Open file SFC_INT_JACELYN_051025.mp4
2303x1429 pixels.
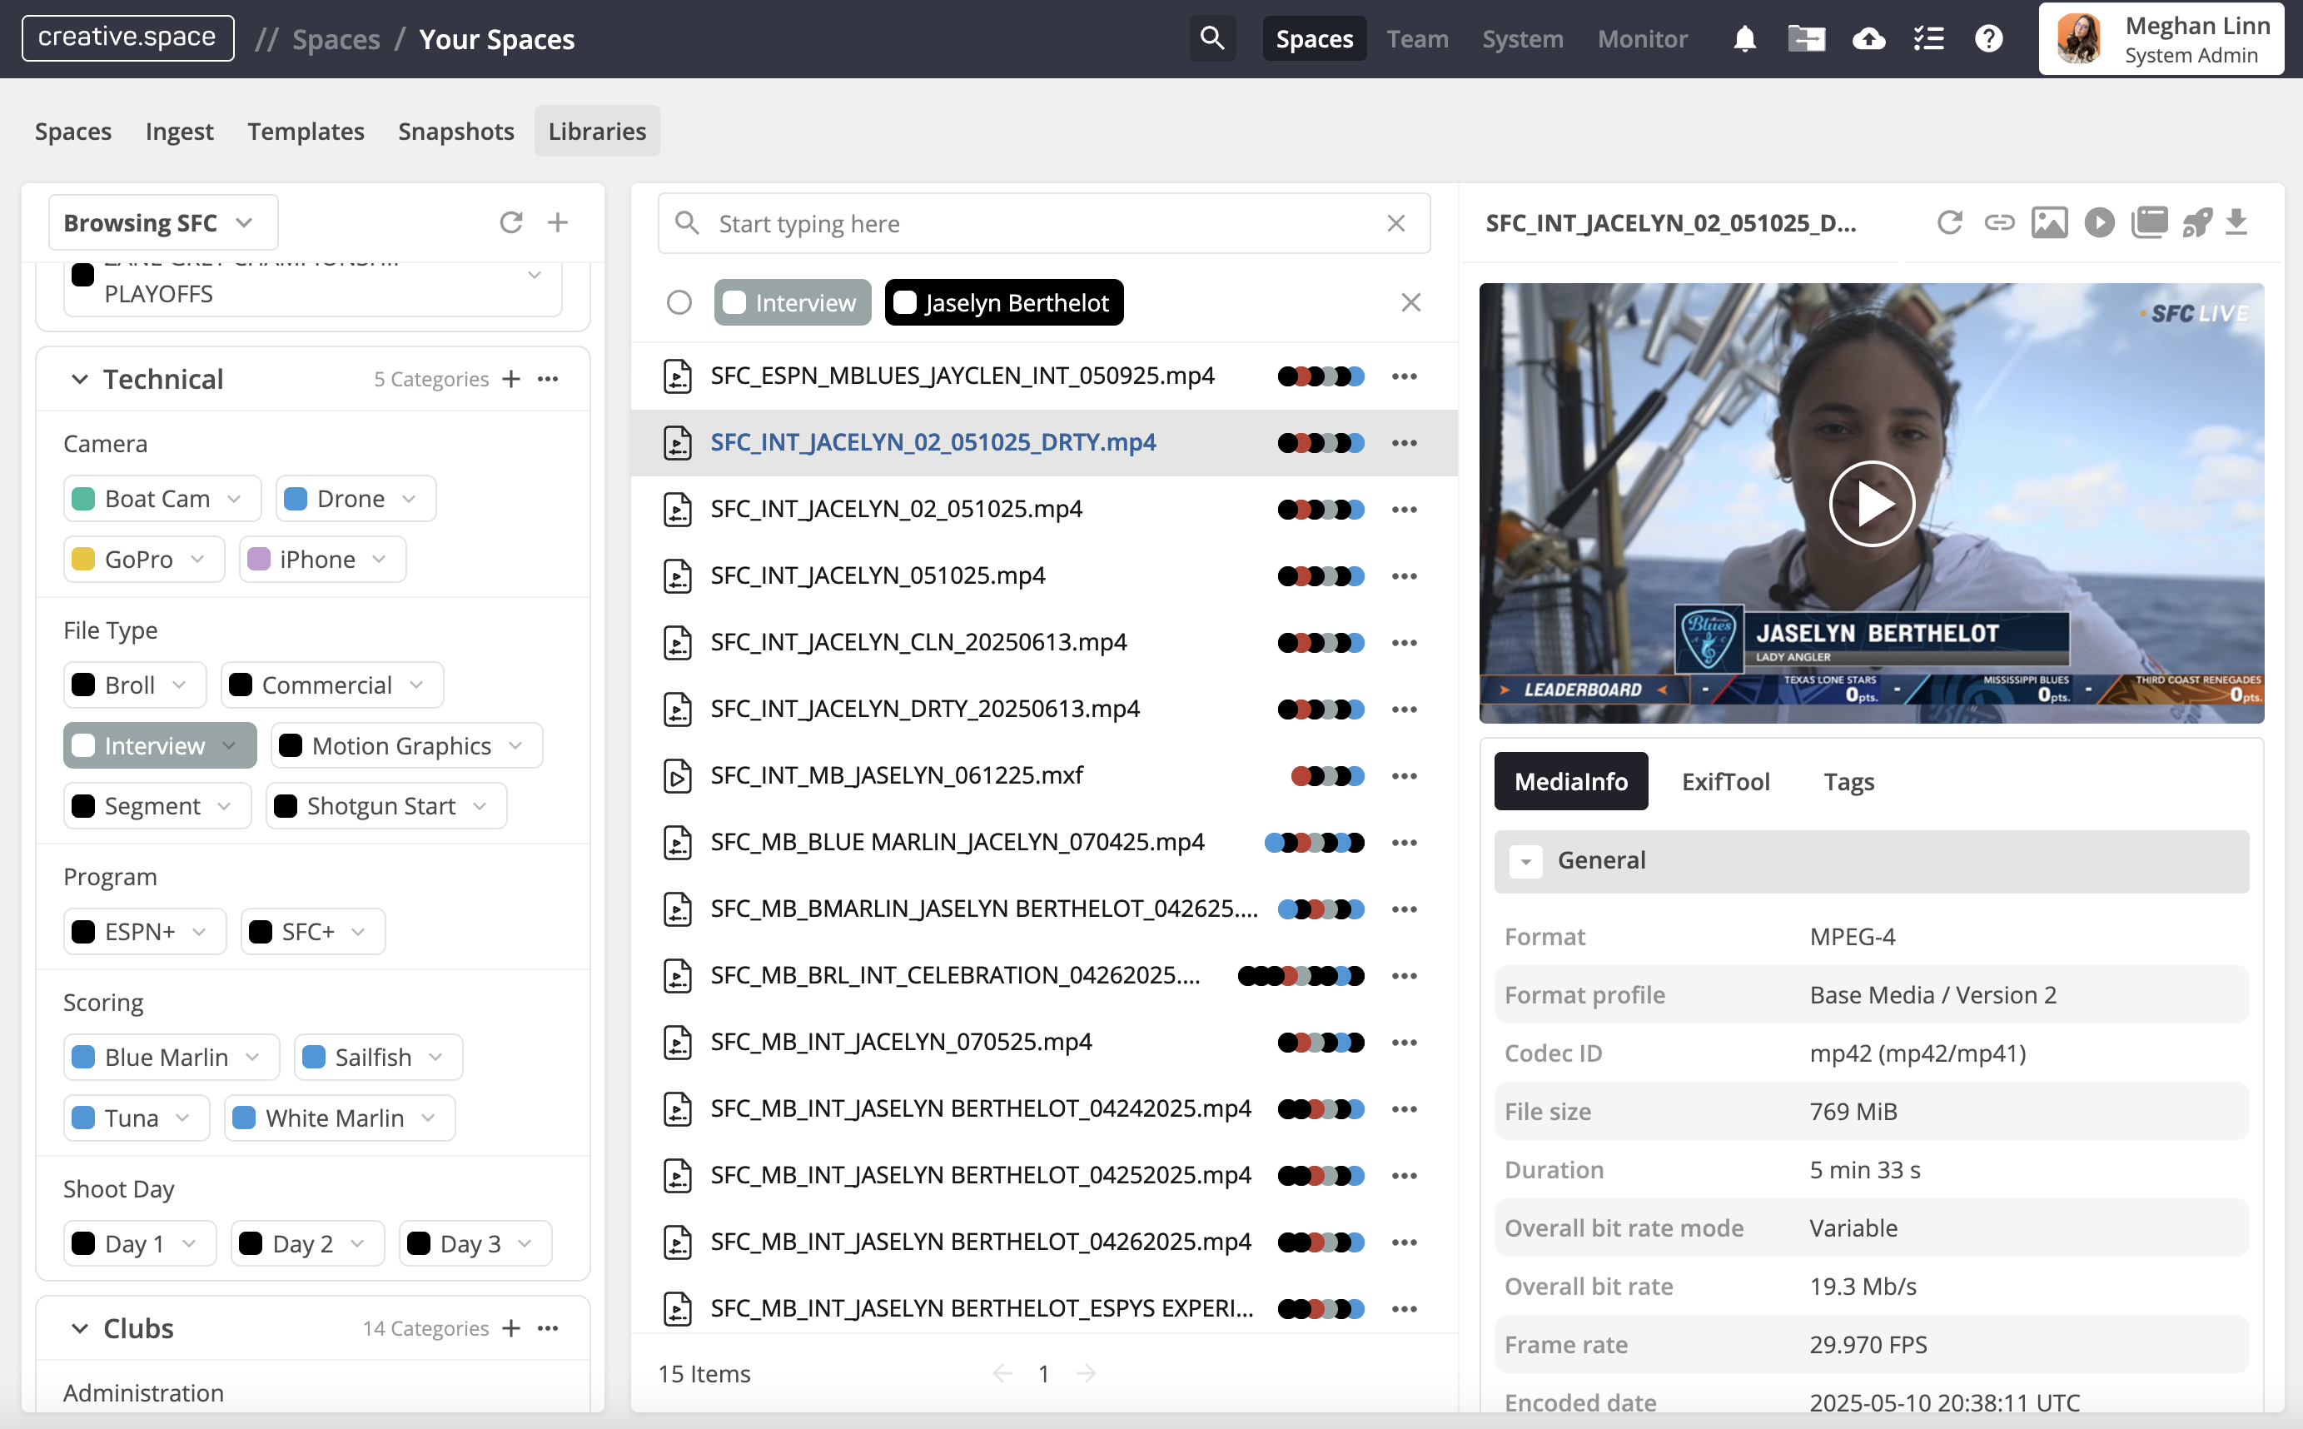coord(877,575)
